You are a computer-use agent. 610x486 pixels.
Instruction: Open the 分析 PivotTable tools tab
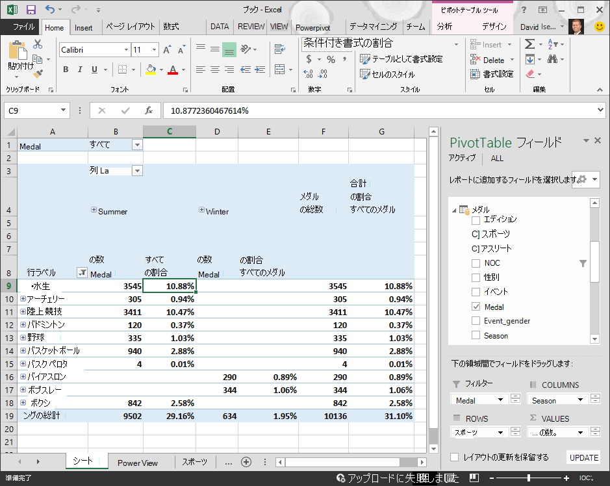(444, 27)
